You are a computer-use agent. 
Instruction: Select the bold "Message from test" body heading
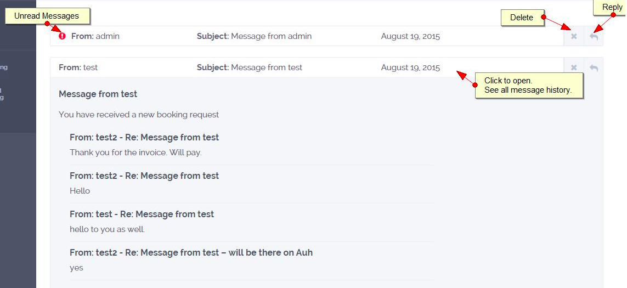(98, 94)
